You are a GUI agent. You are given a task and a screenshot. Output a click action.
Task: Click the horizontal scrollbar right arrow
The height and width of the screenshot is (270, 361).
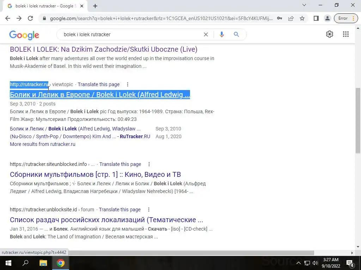click(x=352, y=253)
